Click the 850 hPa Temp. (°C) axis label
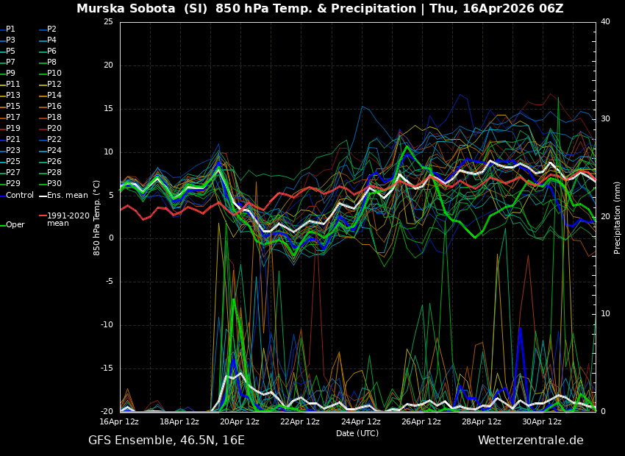This screenshot has width=625, height=456. (x=97, y=218)
